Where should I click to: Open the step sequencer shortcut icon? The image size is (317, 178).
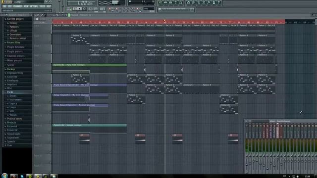(x=165, y=2)
